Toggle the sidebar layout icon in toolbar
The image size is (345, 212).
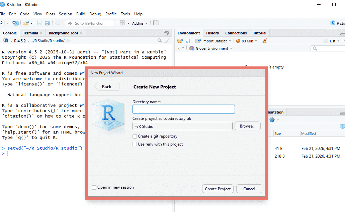click(156, 23)
